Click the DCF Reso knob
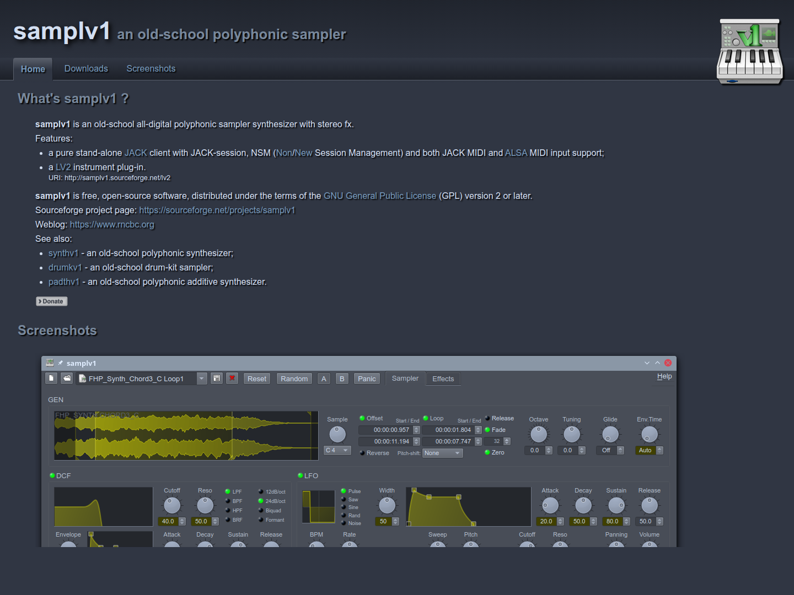This screenshot has width=794, height=595. coord(205,505)
